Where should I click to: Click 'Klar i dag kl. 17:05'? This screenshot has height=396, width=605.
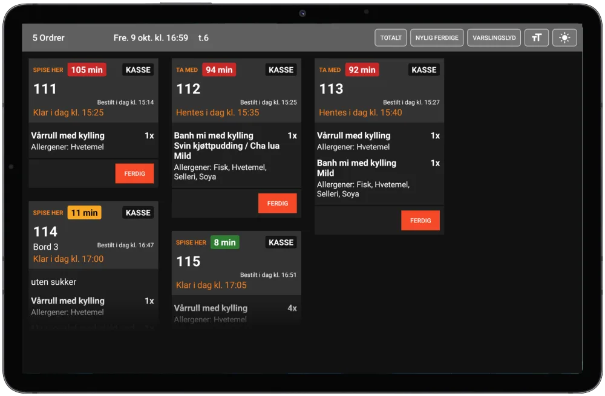coord(211,285)
